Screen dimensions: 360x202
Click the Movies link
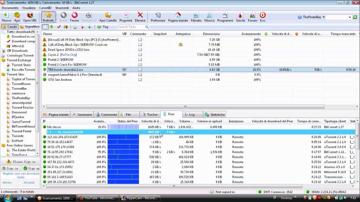pyautogui.click(x=7, y=183)
